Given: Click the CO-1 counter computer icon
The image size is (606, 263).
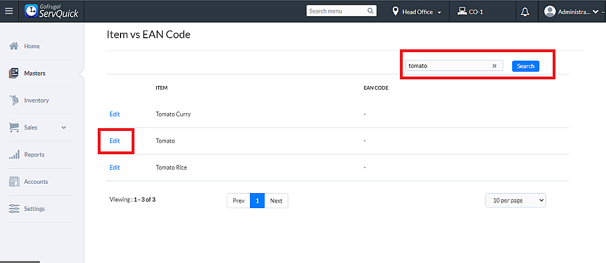Looking at the screenshot, I should coord(462,11).
